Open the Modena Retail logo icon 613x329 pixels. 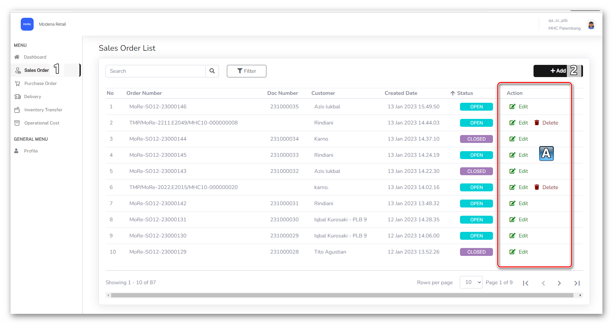27,24
